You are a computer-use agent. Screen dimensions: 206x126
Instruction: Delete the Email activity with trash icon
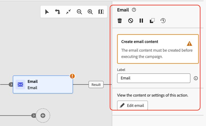[120, 21]
